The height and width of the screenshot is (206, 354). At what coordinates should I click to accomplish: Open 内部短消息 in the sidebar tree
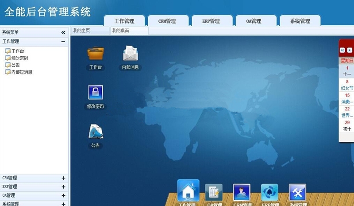[22, 72]
